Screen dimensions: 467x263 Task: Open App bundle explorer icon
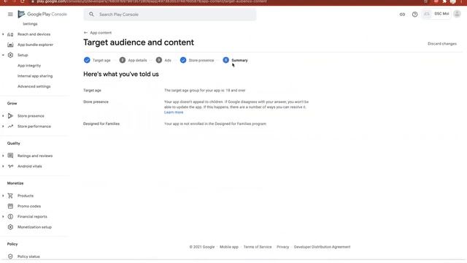[10, 45]
